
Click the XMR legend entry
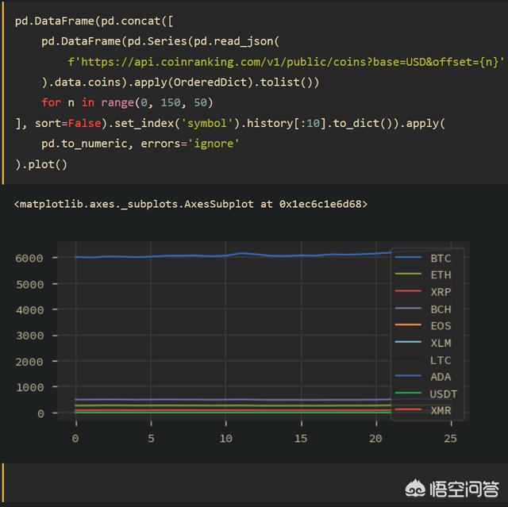click(423, 410)
